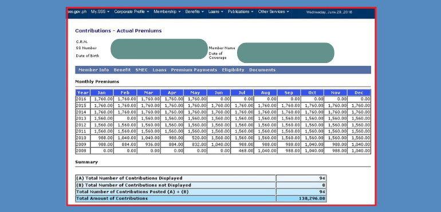
Task: Click the Monthly Premiums section heading
Action: coord(97,81)
